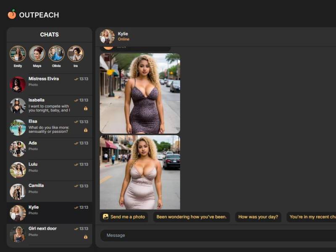The width and height of the screenshot is (336, 252).
Task: Open Maya's story circle
Action: 37,55
